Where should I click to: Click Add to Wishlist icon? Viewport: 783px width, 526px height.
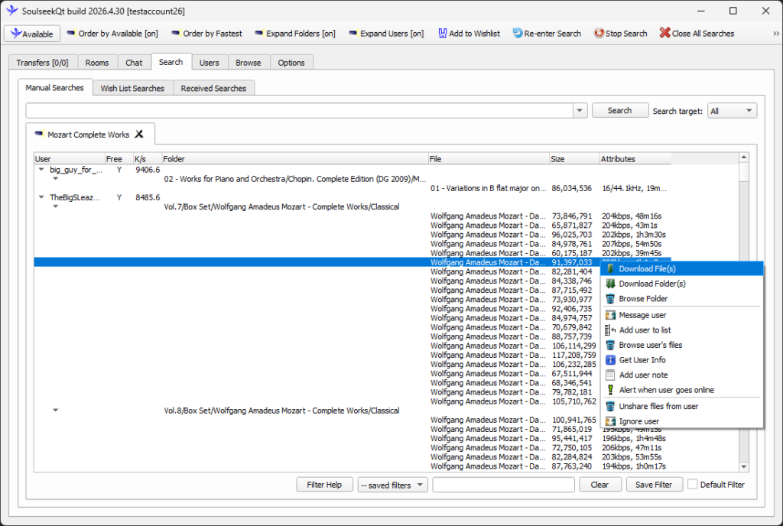point(443,34)
